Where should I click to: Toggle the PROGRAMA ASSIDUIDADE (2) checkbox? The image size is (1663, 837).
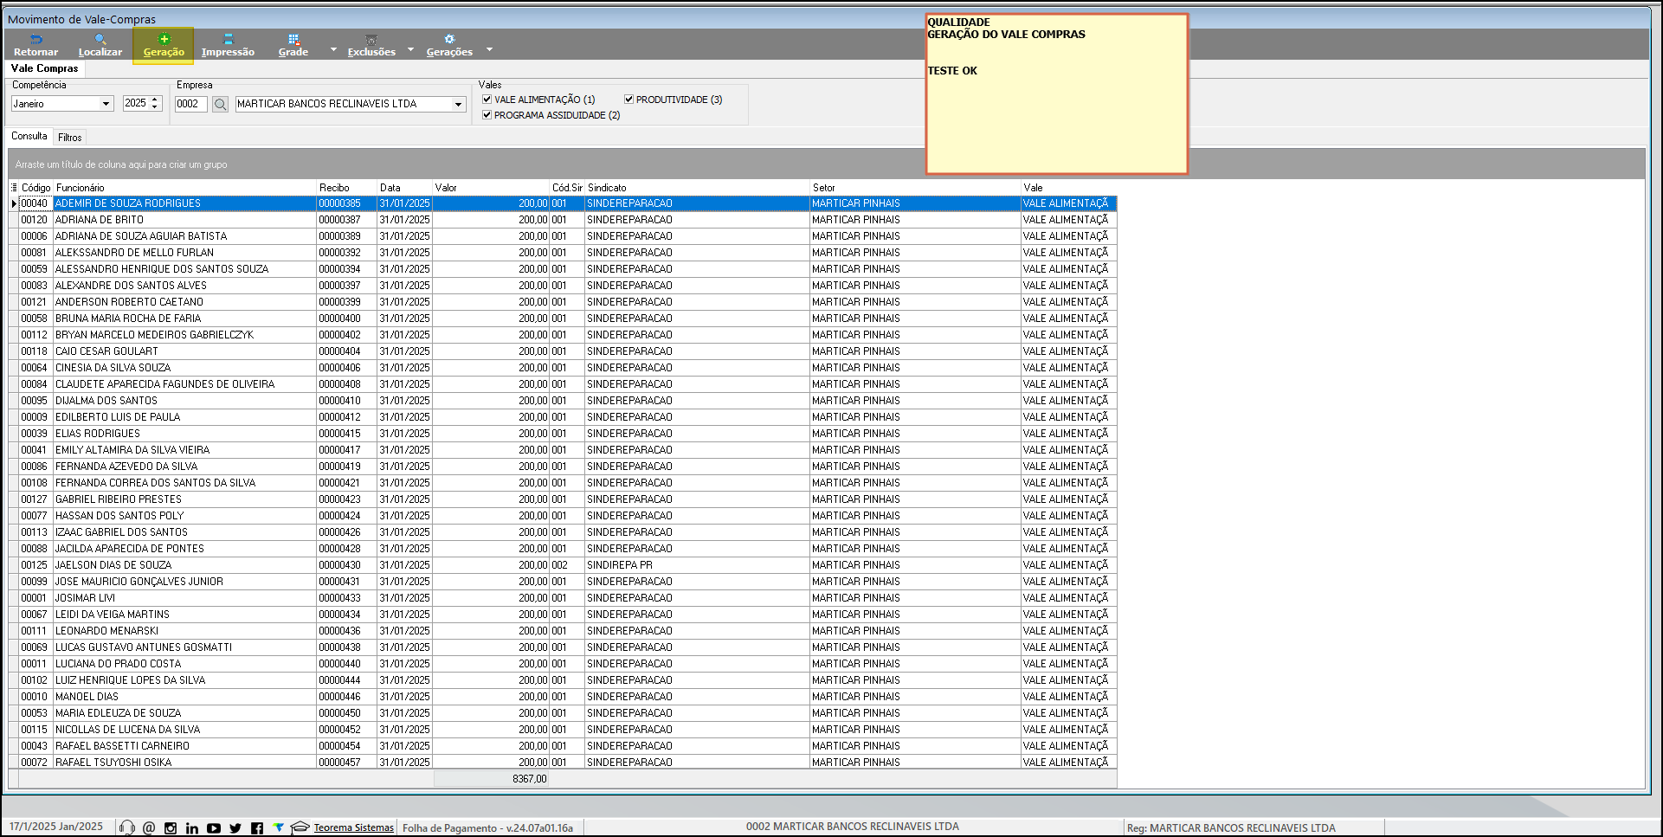487,115
